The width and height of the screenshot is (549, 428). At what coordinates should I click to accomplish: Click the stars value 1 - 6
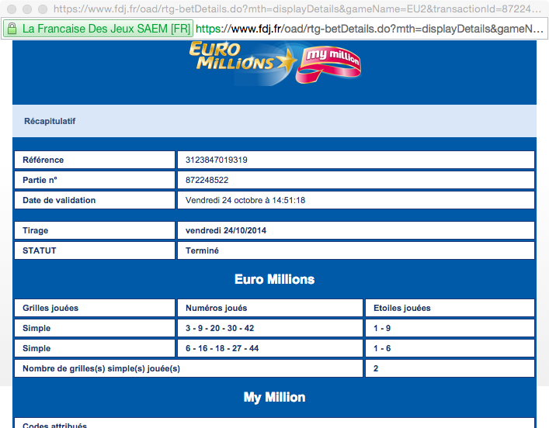pyautogui.click(x=382, y=349)
